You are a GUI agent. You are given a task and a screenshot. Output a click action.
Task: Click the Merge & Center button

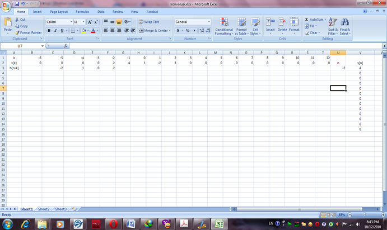click(155, 31)
